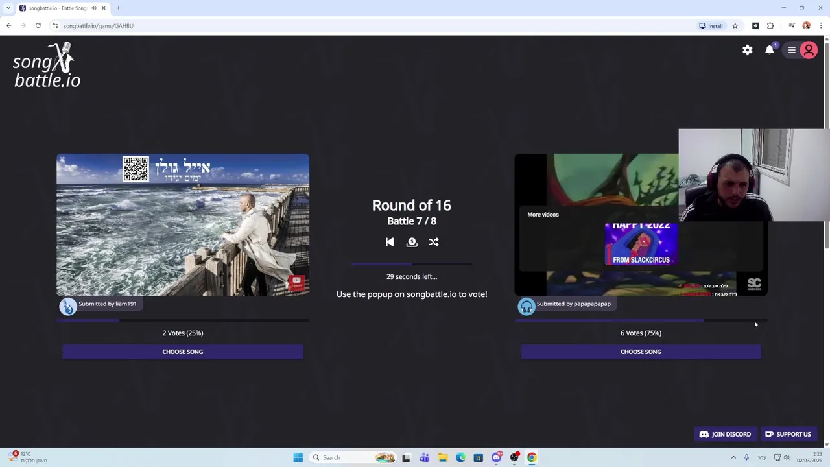
Task: Click liam191's avatar icon
Action: [x=68, y=306]
